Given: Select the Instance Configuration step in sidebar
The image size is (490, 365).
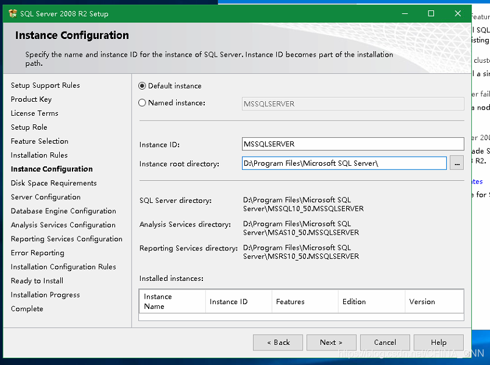Looking at the screenshot, I should 52,169.
